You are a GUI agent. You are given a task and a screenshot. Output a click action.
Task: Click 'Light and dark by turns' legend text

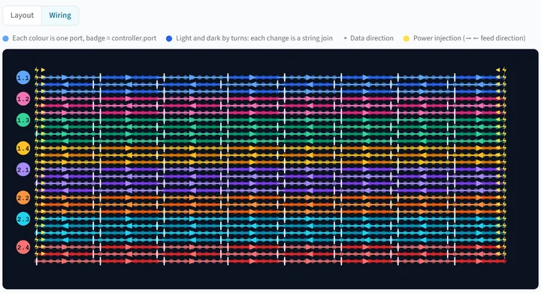pos(254,38)
